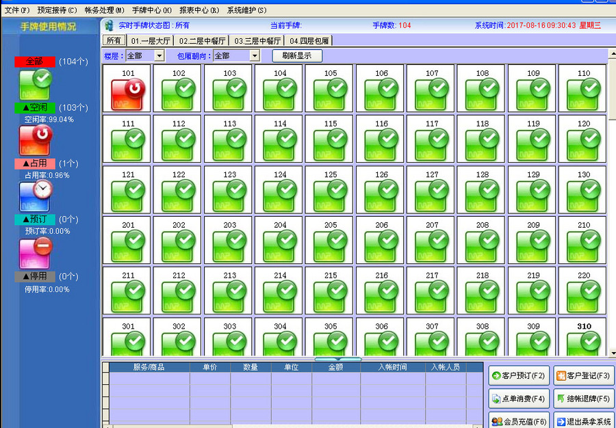Viewport: 616px width, 428px height.
Task: Click 结帐退牌(F5) button
Action: click(x=584, y=399)
